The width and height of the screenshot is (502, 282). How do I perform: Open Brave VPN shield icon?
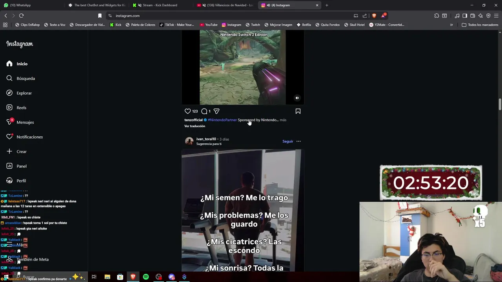(488, 16)
